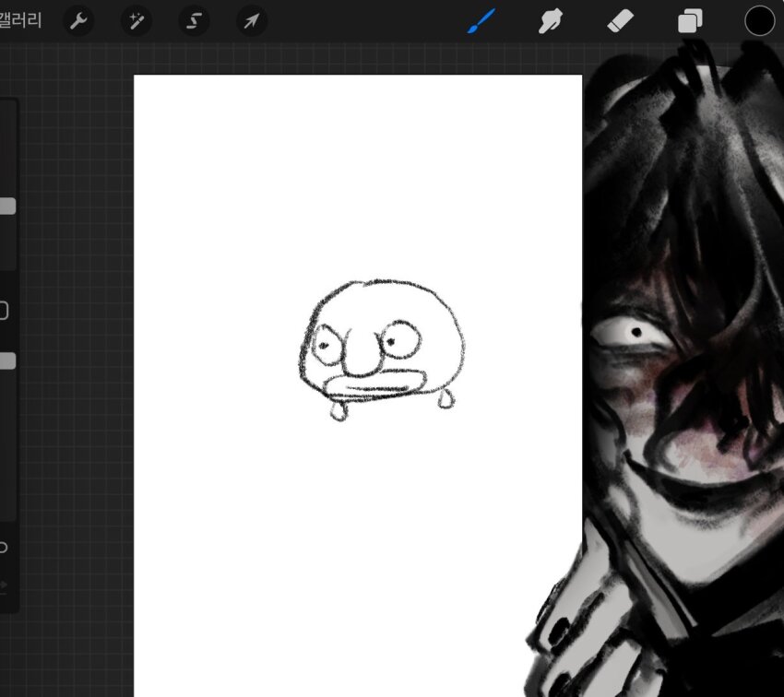The image size is (784, 697).
Task: Select the Eraser tool
Action: tap(620, 20)
